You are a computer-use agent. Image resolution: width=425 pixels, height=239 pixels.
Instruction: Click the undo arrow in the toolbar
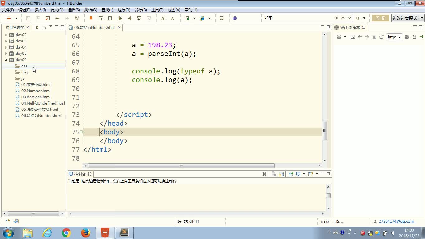[x=57, y=18]
